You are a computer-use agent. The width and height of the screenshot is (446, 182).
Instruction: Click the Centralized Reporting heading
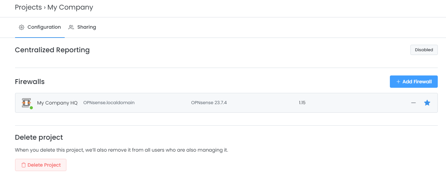pyautogui.click(x=52, y=50)
